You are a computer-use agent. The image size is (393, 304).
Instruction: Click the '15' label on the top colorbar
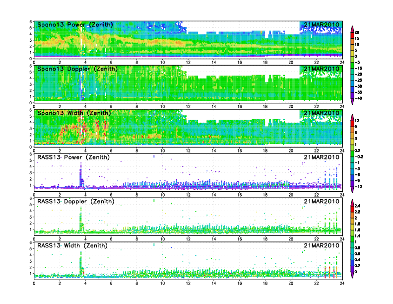click(x=357, y=38)
